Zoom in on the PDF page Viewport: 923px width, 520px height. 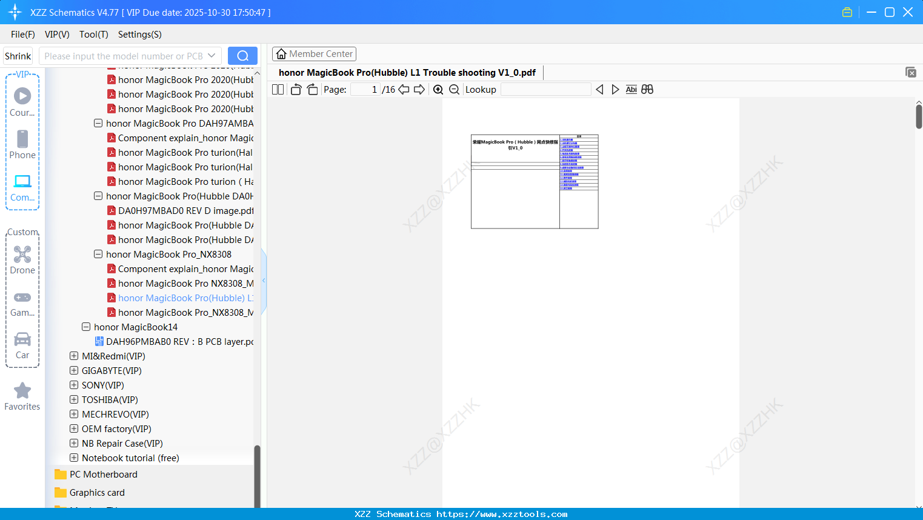click(x=438, y=90)
